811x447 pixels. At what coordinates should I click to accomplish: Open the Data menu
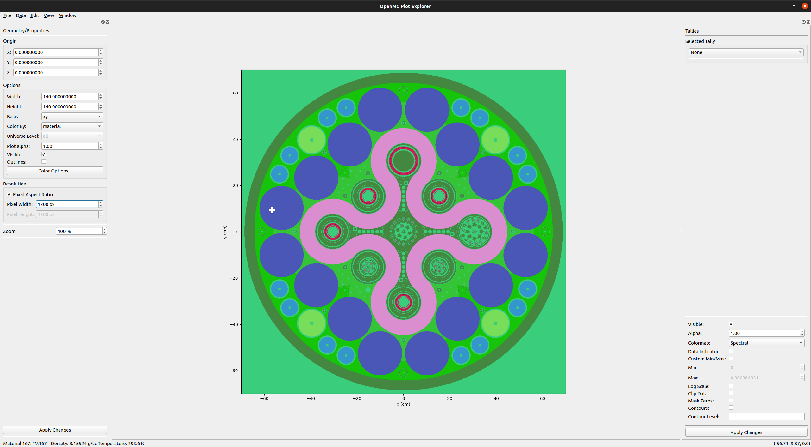21,15
